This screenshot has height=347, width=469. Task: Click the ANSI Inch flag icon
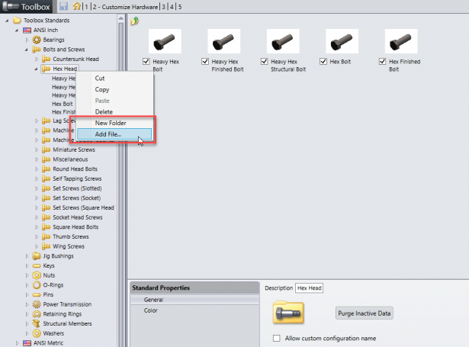click(x=27, y=31)
